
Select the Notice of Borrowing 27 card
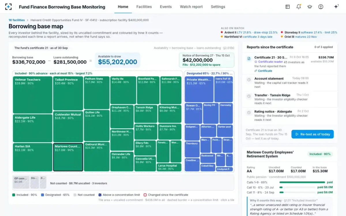pyautogui.click(x=206, y=60)
